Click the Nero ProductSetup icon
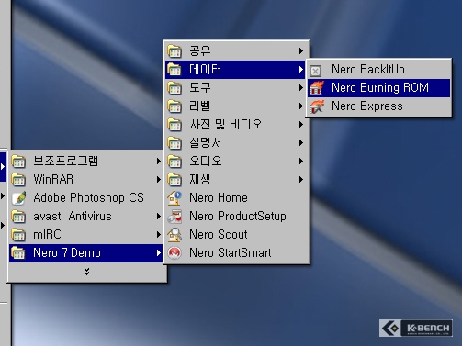 175,217
